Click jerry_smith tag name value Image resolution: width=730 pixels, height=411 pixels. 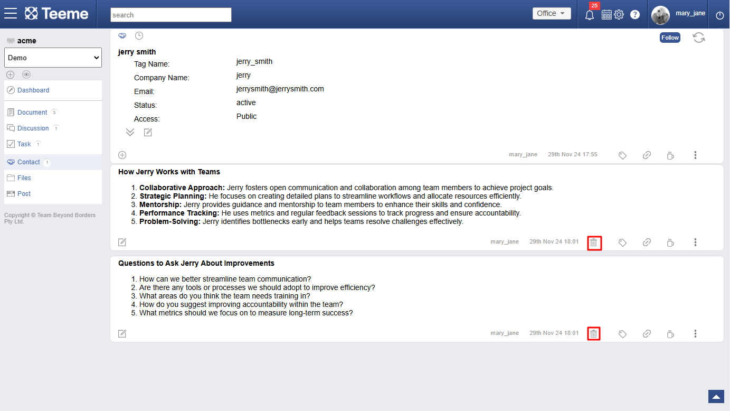click(x=254, y=61)
